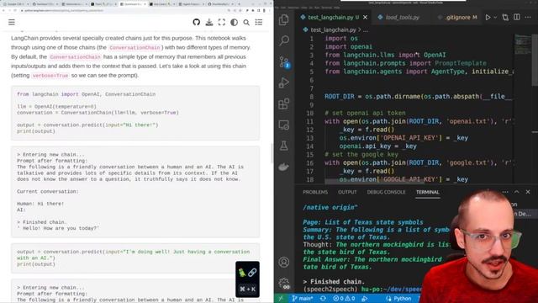
Task: Maximize panel with the chevron-up icon
Action: coord(517,192)
